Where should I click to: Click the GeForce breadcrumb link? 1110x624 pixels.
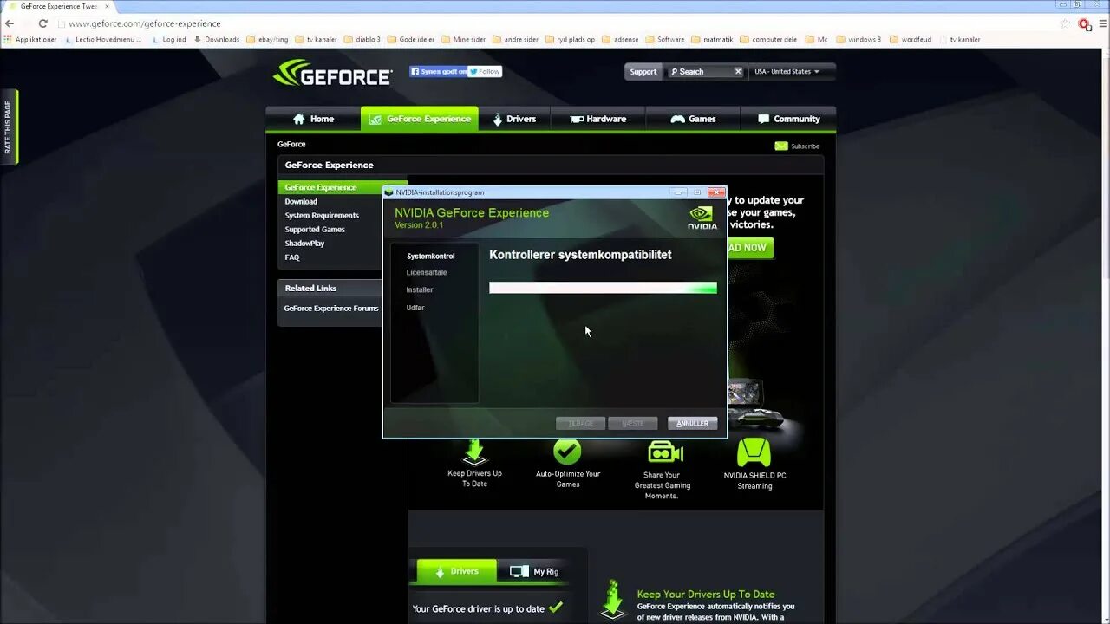[x=291, y=144]
